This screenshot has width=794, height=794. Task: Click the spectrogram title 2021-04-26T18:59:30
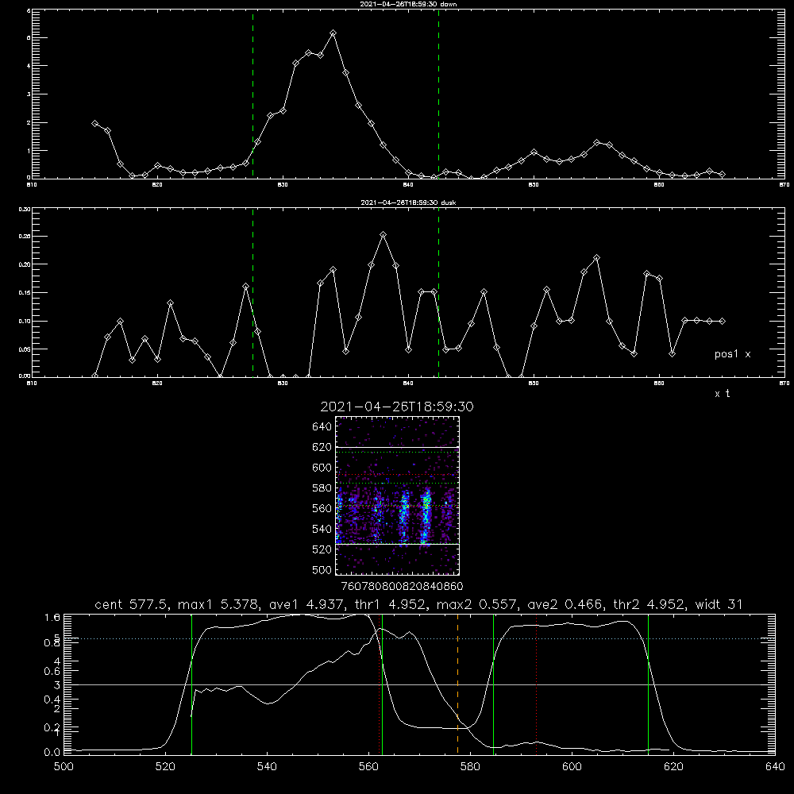(397, 407)
